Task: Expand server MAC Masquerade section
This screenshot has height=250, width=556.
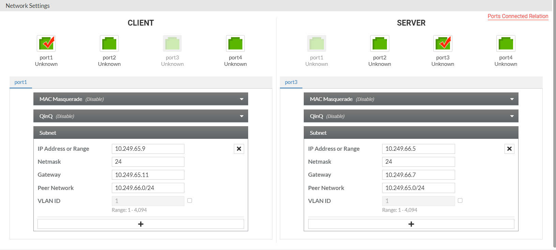Action: tap(411, 99)
